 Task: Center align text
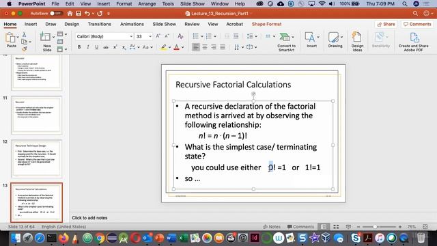pos(205,47)
